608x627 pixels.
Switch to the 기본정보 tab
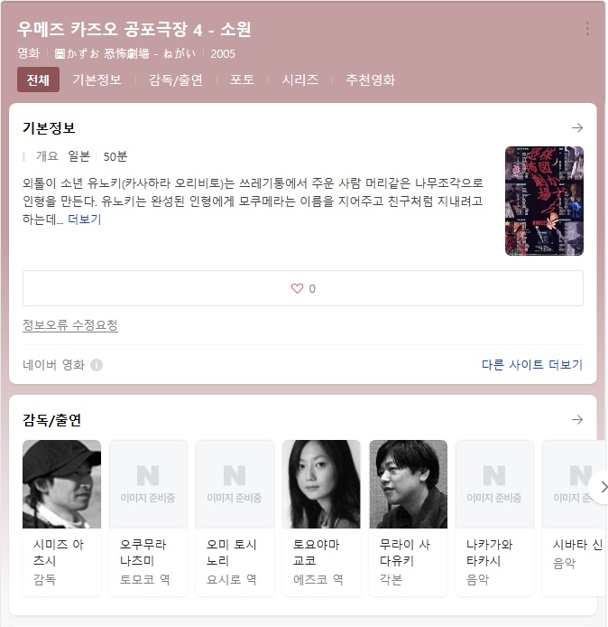pyautogui.click(x=97, y=80)
